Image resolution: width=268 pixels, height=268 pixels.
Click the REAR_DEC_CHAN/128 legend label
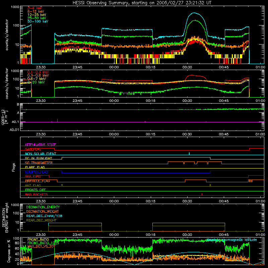coord(44,216)
